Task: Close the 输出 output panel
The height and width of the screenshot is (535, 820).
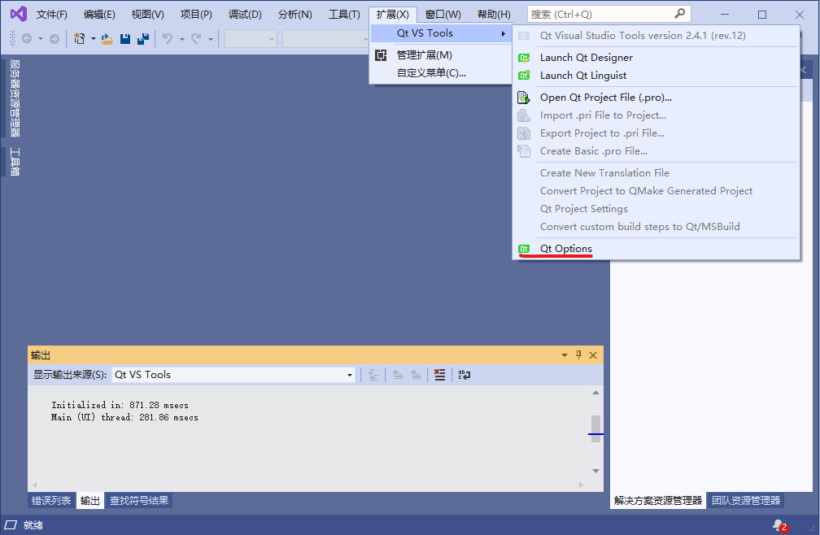Action: click(x=593, y=355)
